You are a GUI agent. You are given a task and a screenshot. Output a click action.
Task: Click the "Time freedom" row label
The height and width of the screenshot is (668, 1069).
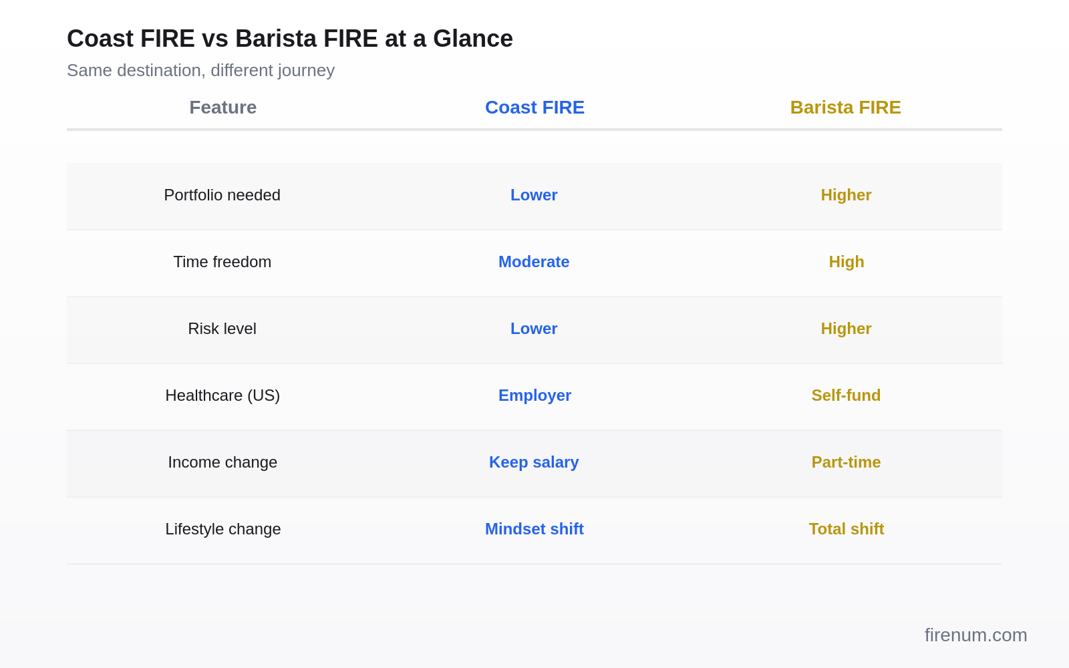(222, 262)
